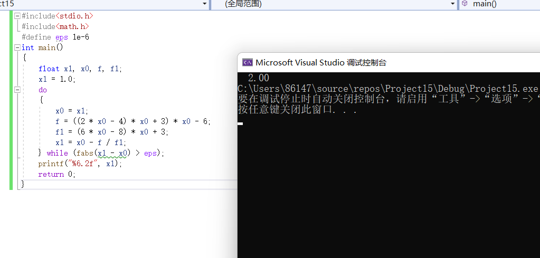Open the main() member dropdown
This screenshot has height=258, width=540.
[499, 4]
